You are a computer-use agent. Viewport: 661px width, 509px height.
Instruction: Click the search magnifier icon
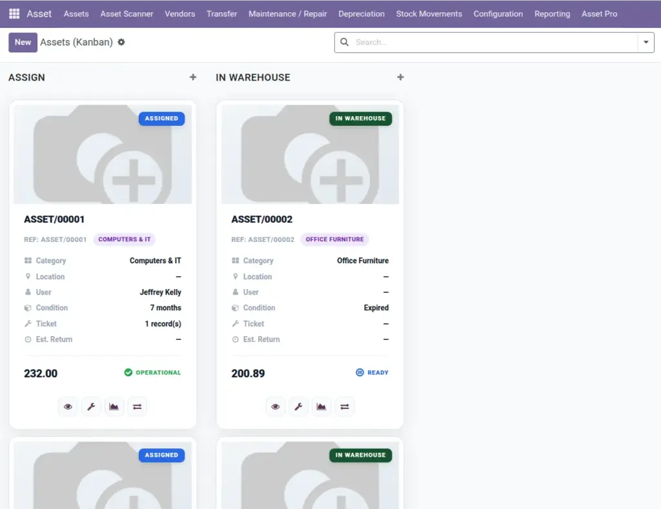pos(345,42)
